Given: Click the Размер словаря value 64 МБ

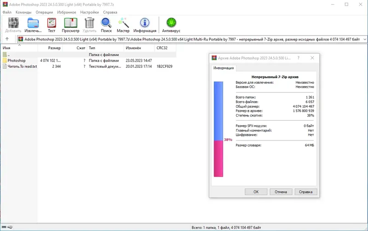Looking at the screenshot, I should tap(309, 145).
